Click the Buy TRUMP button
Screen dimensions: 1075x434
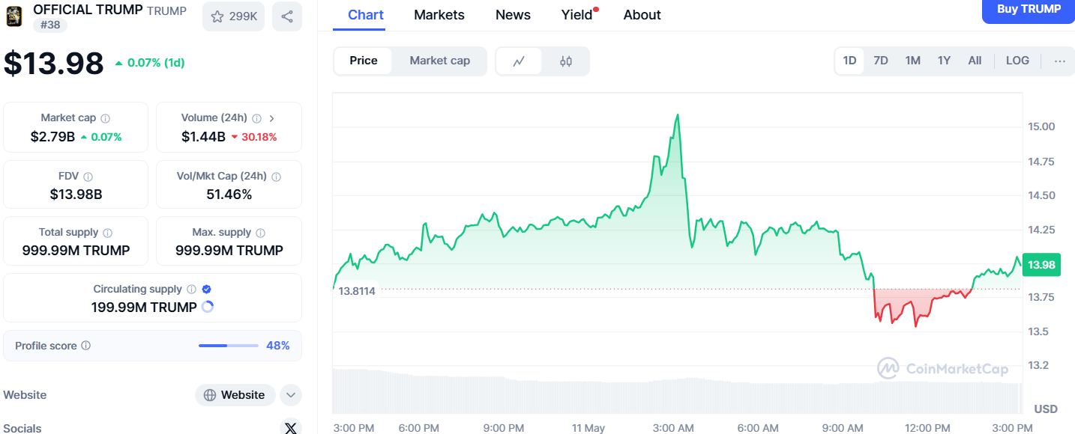pyautogui.click(x=1029, y=10)
